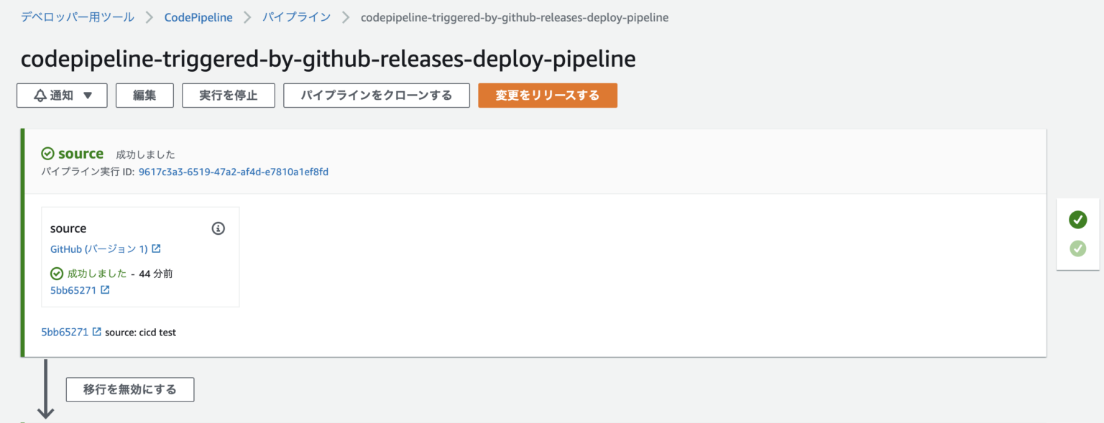Open the GitHub external link icon beside バージョン 1
The image size is (1104, 423).
click(155, 248)
